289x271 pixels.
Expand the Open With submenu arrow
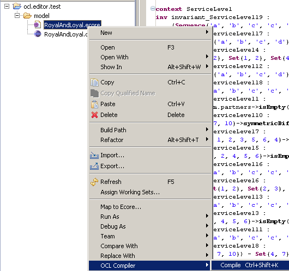207,57
